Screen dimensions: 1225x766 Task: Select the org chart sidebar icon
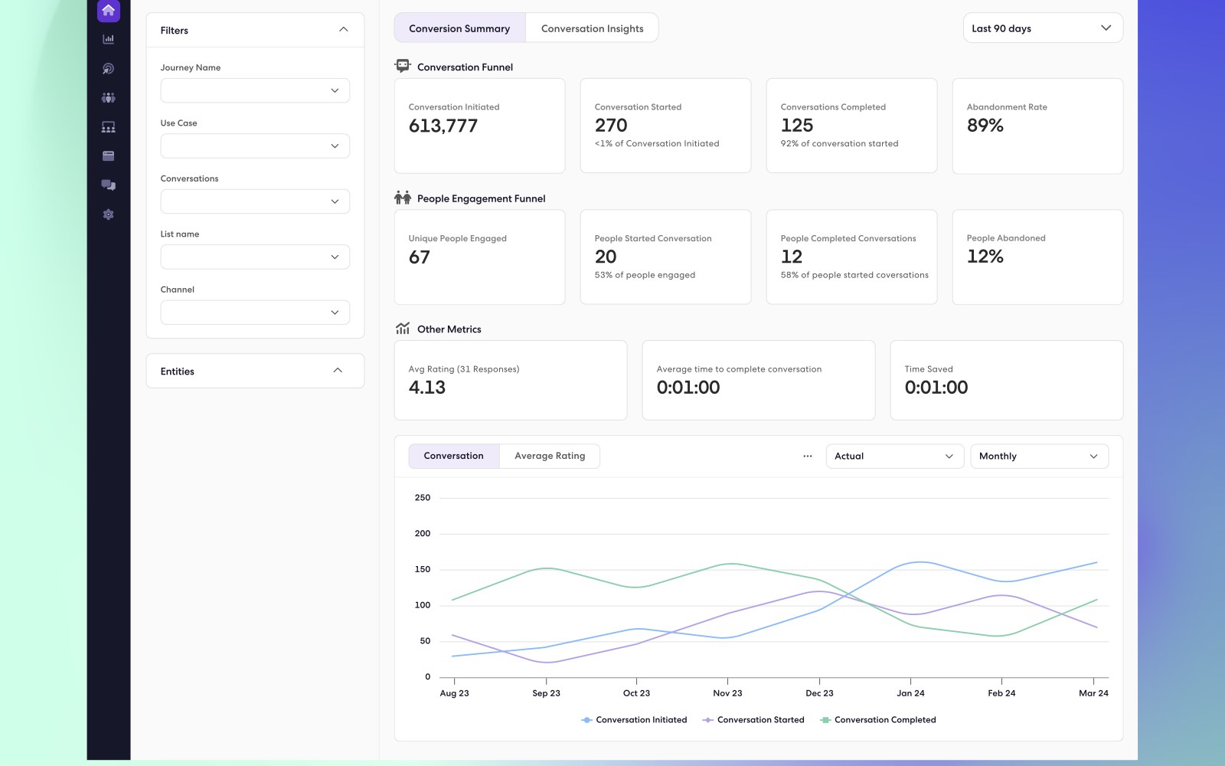[x=108, y=126]
